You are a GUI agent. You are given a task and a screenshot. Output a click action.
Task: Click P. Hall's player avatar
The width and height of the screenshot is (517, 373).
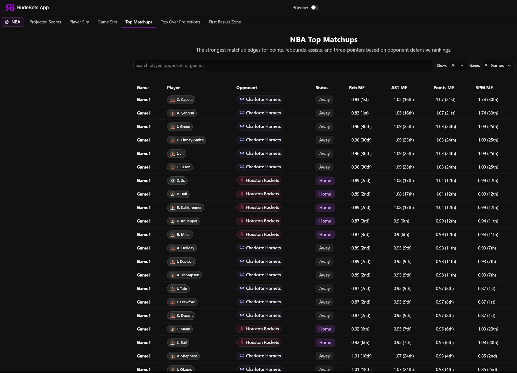[x=173, y=194]
